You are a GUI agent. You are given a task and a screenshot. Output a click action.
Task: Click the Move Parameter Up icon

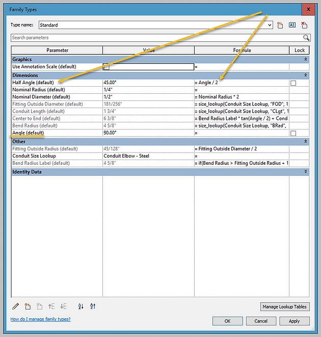point(51,306)
